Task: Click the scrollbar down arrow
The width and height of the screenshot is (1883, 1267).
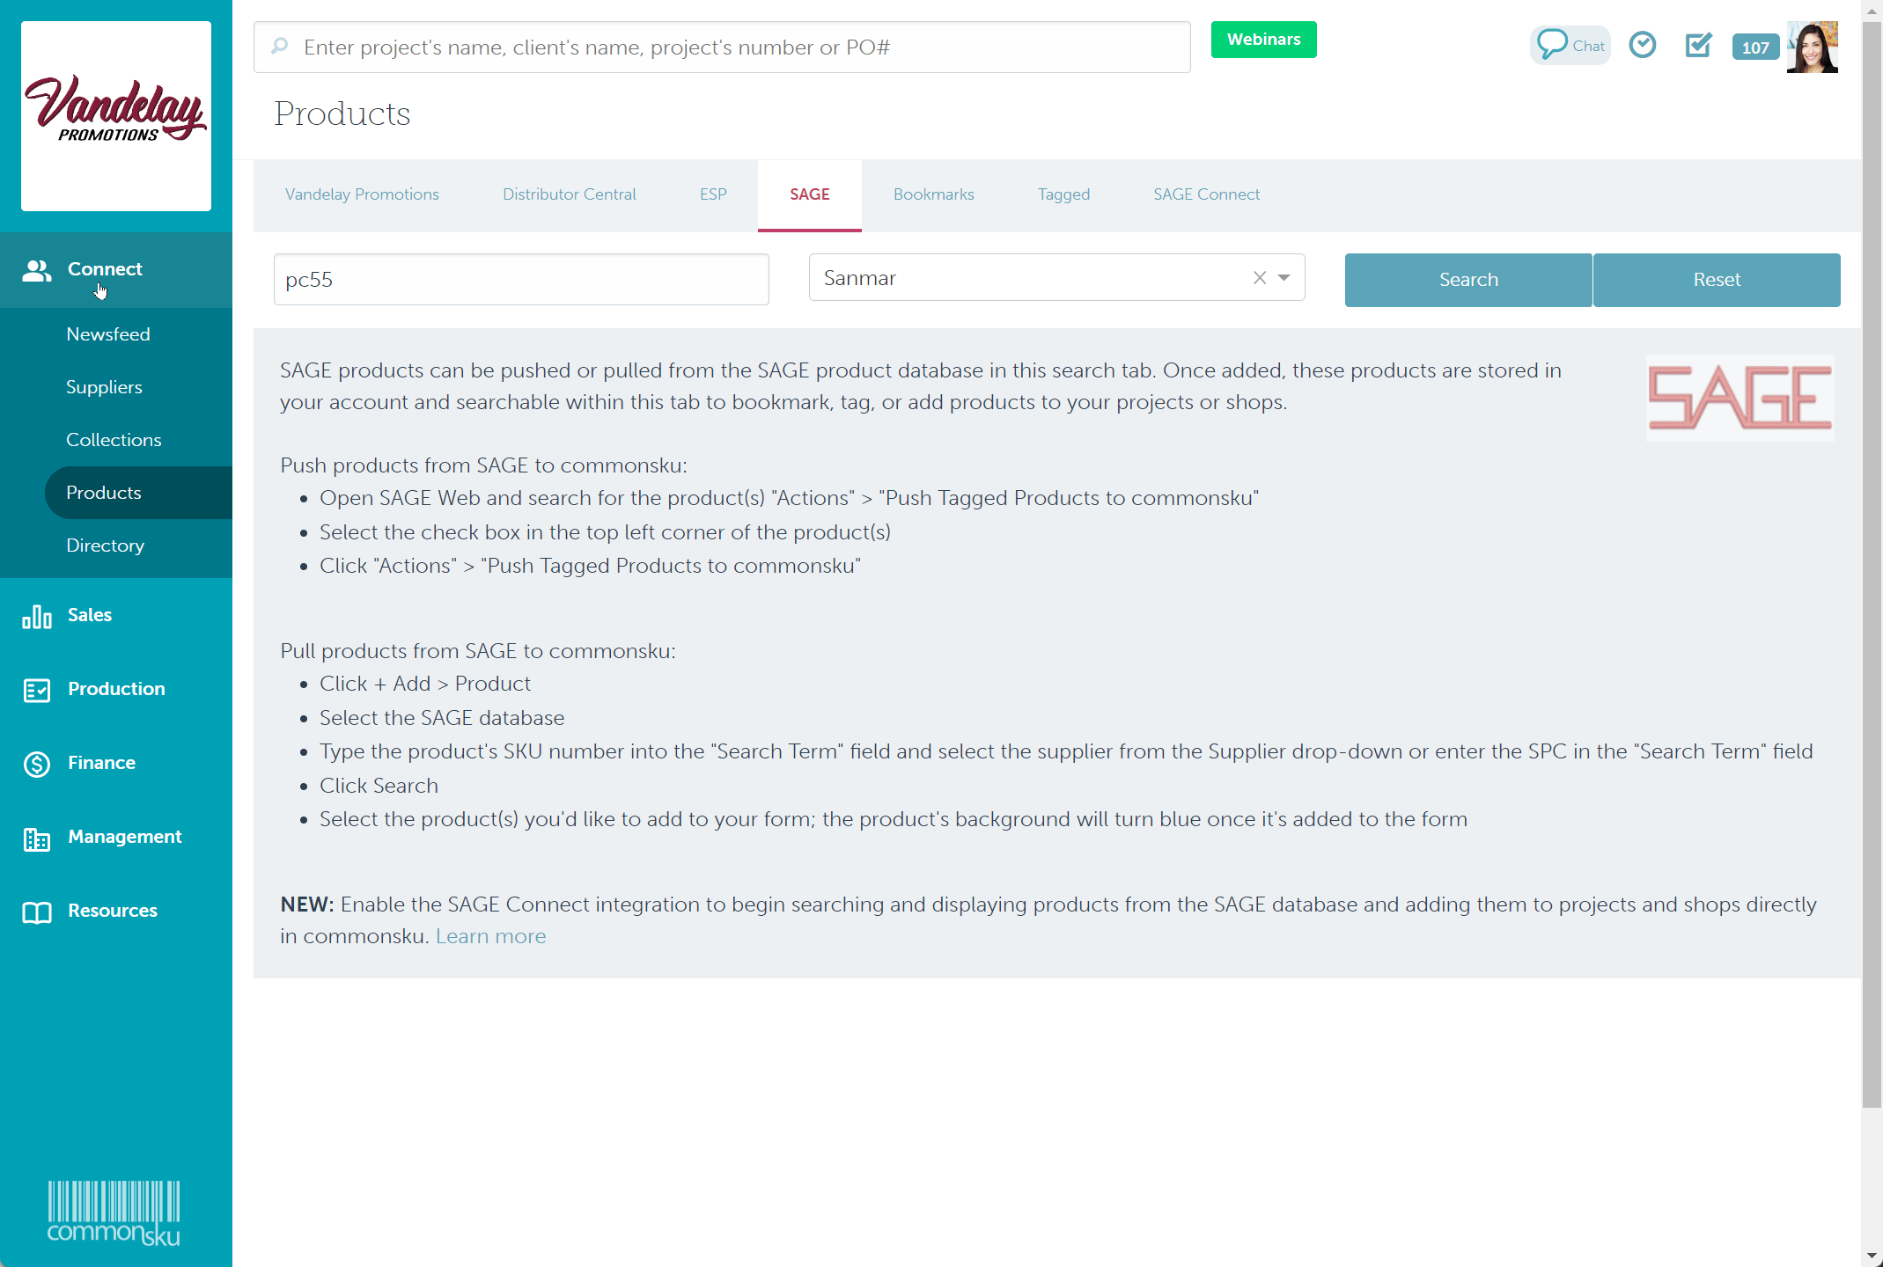Action: 1872,1256
